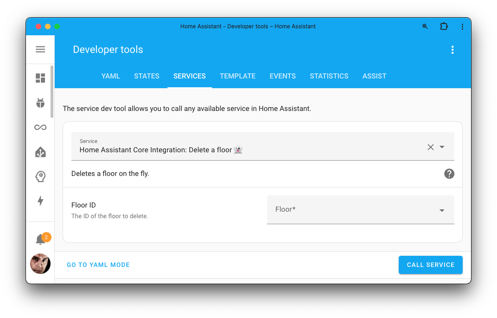Viewport: 497px width, 318px height.
Task: Open the Developer tools overflow menu
Action: pos(452,50)
